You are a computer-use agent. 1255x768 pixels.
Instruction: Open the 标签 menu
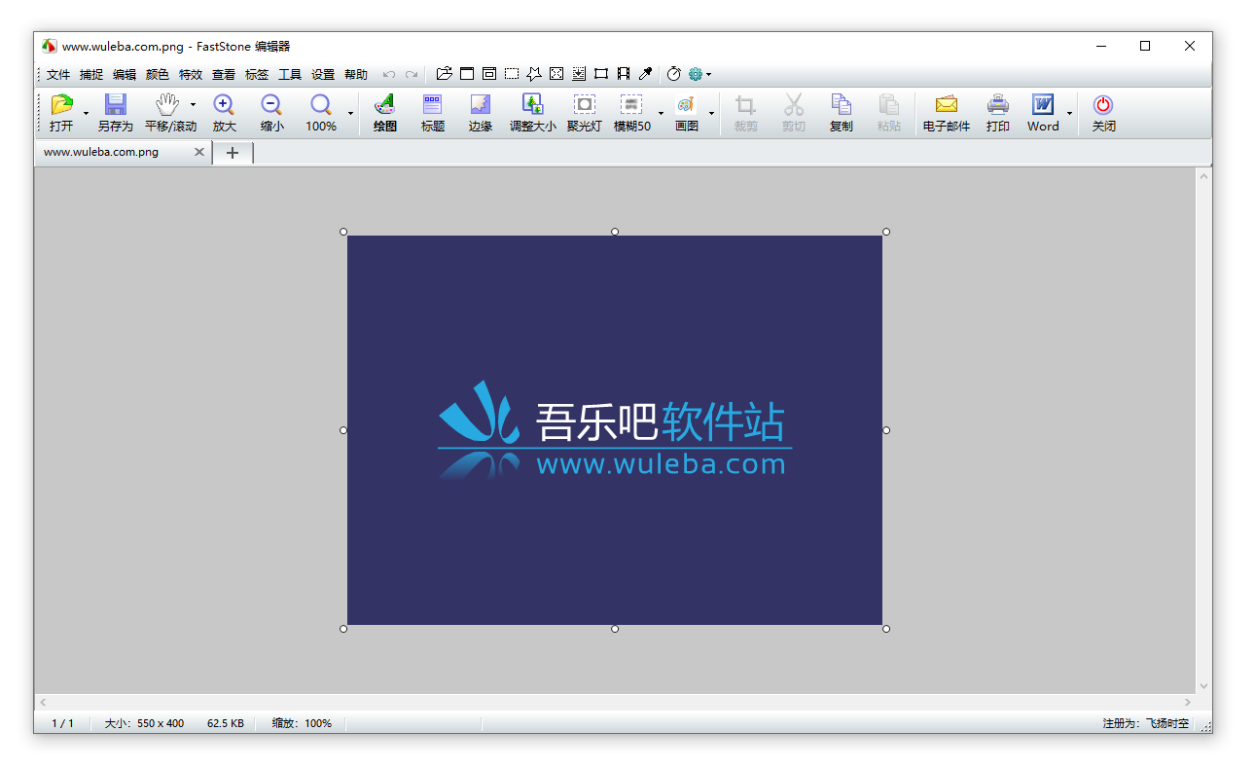[x=257, y=74]
